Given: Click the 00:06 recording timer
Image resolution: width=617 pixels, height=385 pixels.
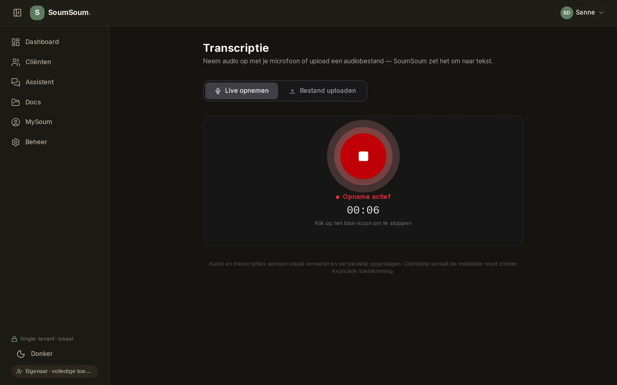Looking at the screenshot, I should 363,210.
